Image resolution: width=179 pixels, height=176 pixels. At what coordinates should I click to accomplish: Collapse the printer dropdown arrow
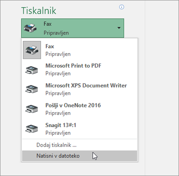coord(119,28)
